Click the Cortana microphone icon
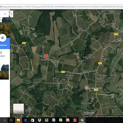Image resolution: width=123 pixels, height=123 pixels. [x=5, y=120]
